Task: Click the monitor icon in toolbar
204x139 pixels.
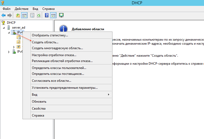Action: point(61,15)
